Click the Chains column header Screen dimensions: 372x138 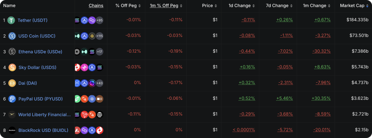96,6
